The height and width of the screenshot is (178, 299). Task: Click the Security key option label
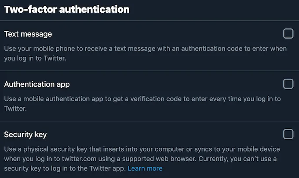point(26,135)
